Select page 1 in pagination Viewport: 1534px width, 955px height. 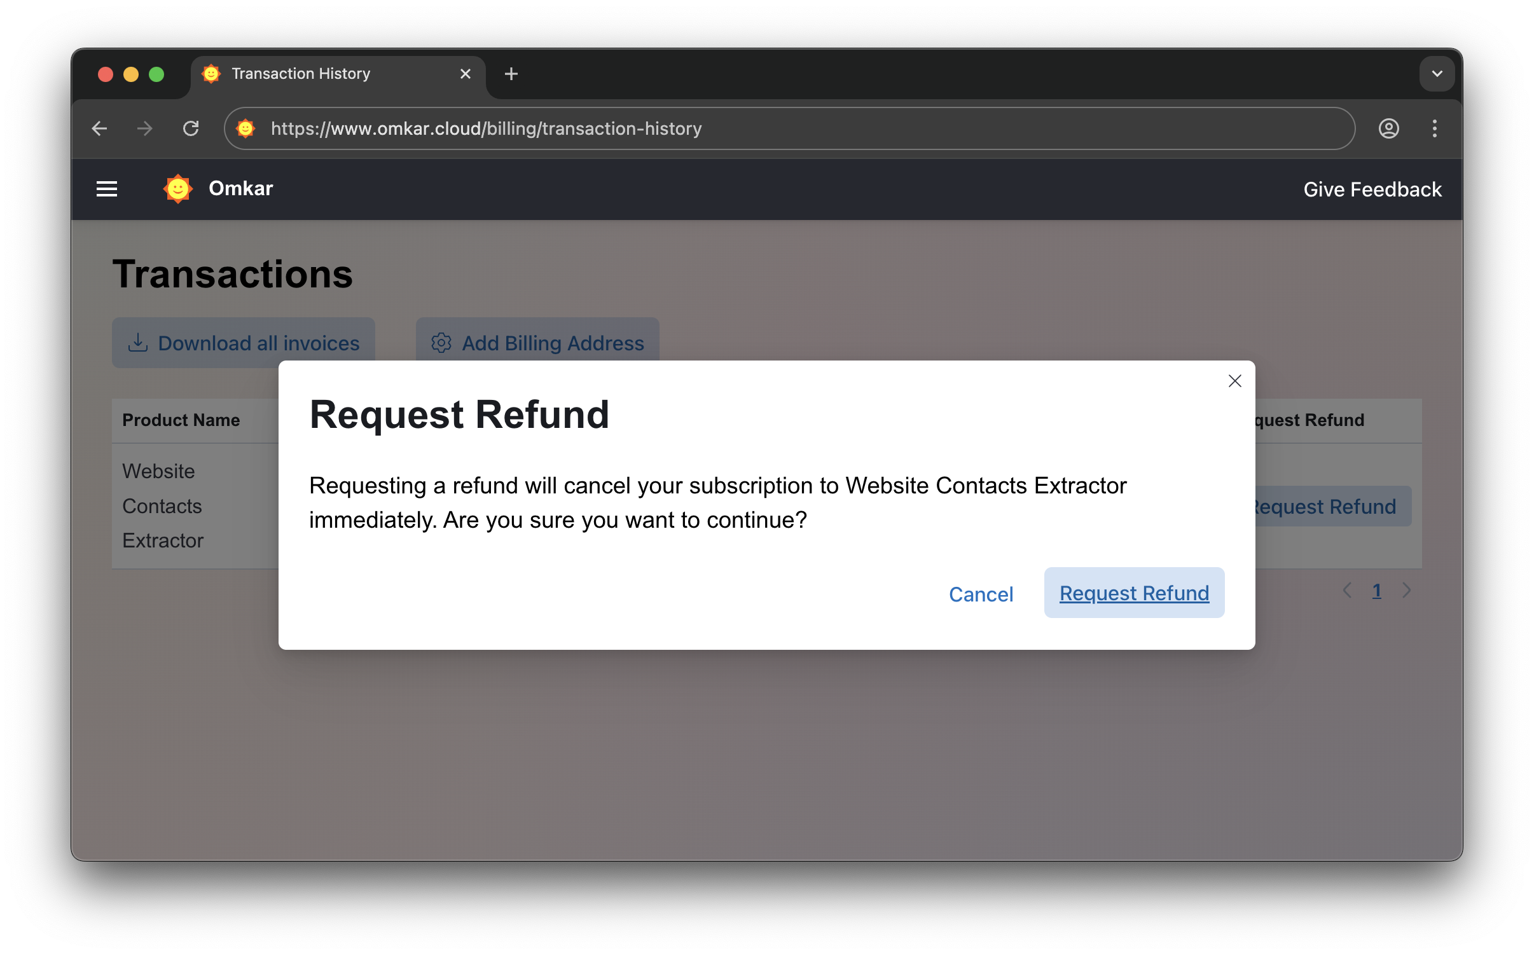coord(1377,591)
